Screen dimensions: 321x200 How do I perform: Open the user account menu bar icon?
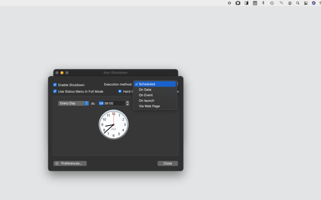[x=290, y=3]
